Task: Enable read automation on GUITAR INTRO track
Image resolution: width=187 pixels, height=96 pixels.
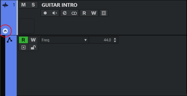Action: point(84,13)
